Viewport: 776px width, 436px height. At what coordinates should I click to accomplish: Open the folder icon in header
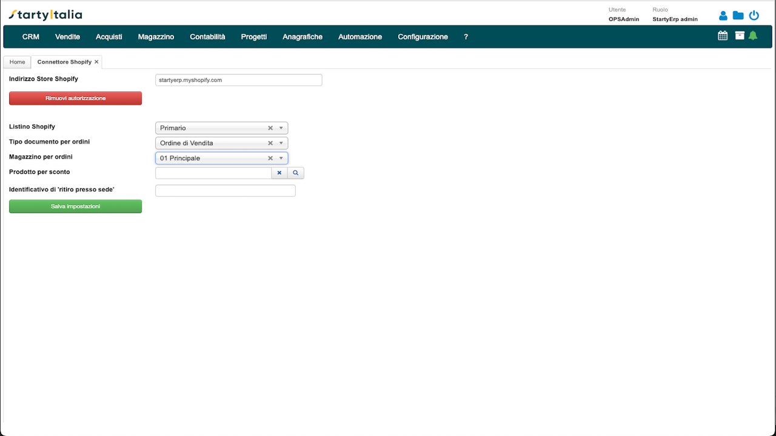(738, 16)
